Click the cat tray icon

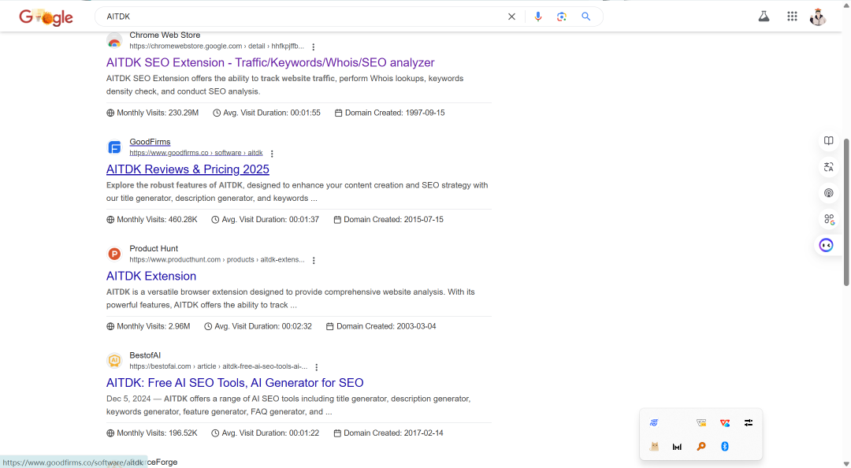tap(654, 447)
